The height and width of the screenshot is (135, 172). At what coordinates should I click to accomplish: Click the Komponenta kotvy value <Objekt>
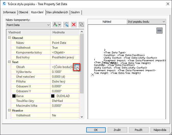[x=65, y=52]
